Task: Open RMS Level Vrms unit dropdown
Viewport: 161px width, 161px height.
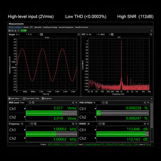Action: 27,103
